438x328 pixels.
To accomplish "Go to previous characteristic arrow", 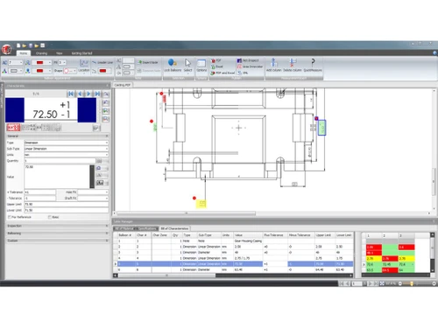I will 80,94.
